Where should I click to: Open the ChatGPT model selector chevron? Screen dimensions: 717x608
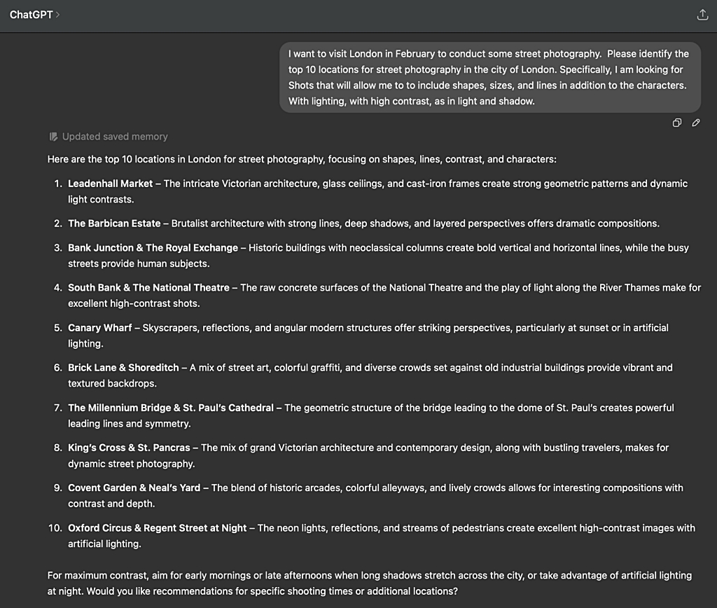[x=57, y=15]
